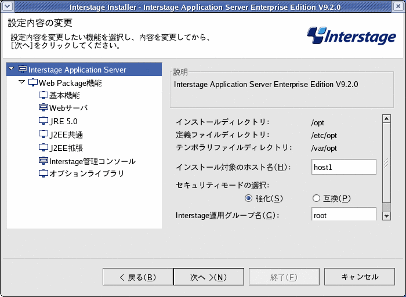Click the テンポラリファイルディレクトリ: label
The height and width of the screenshot is (297, 406).
click(x=234, y=147)
